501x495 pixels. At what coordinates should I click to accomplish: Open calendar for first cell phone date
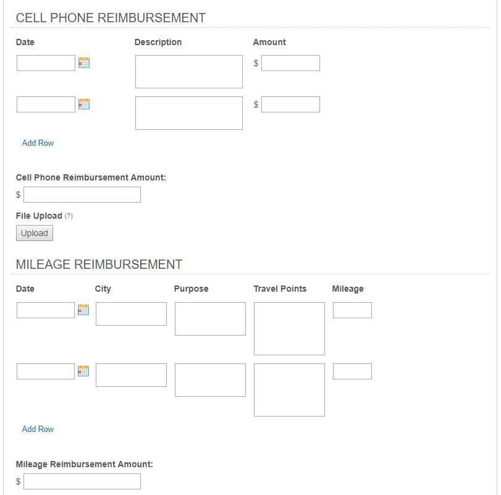pyautogui.click(x=84, y=62)
